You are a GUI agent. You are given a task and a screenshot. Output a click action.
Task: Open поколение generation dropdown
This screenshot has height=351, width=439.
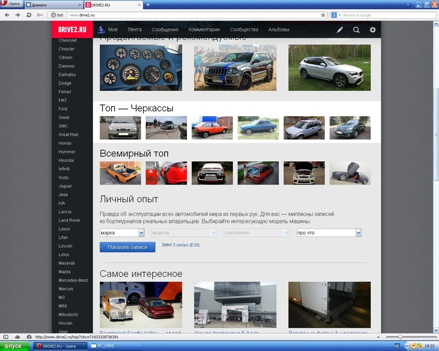[256, 233]
